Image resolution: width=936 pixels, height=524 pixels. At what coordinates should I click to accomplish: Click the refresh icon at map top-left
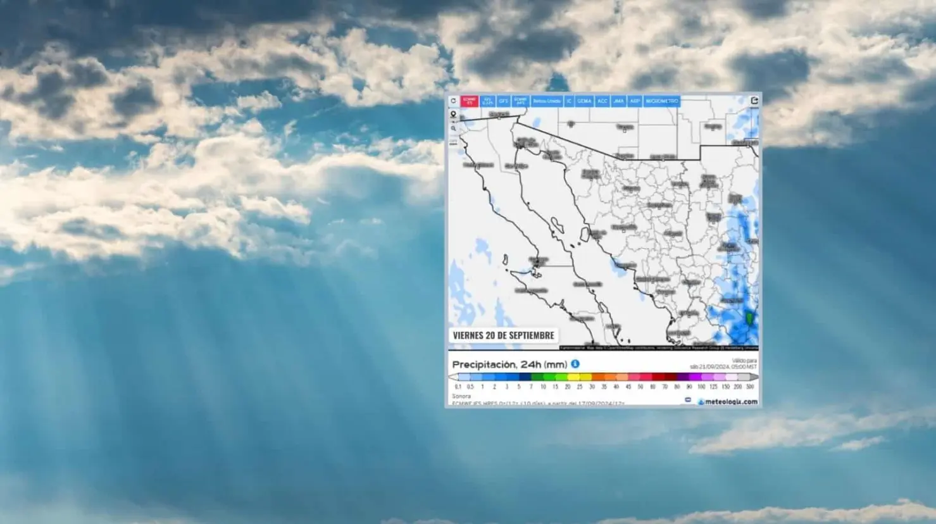pyautogui.click(x=453, y=101)
